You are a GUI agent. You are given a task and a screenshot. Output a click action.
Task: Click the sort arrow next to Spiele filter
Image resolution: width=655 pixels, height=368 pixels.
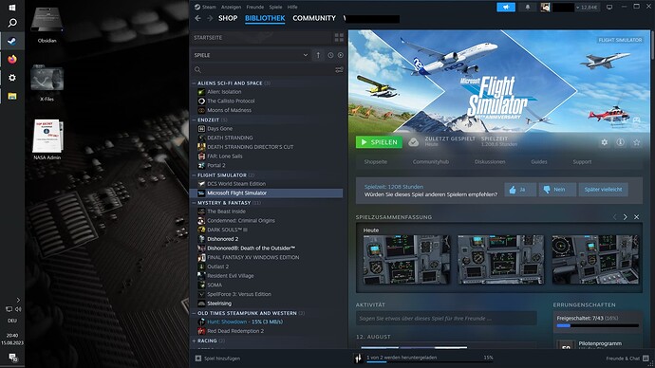(318, 55)
